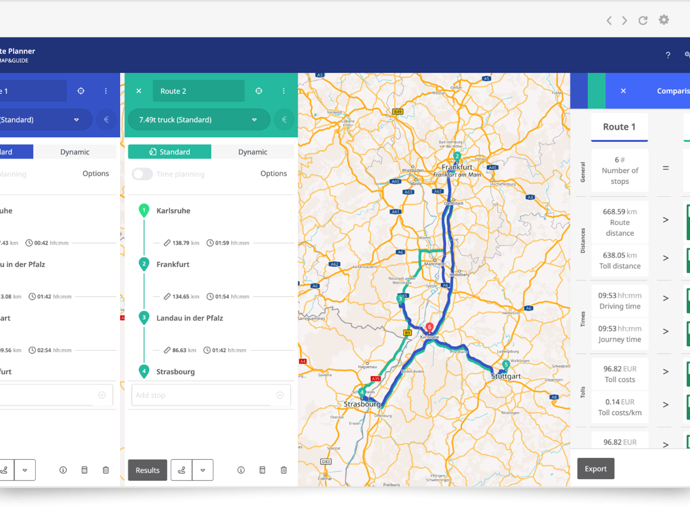Image resolution: width=690 pixels, height=518 pixels.
Task: Clear the Route 1 add stop field
Action: pyautogui.click(x=102, y=395)
